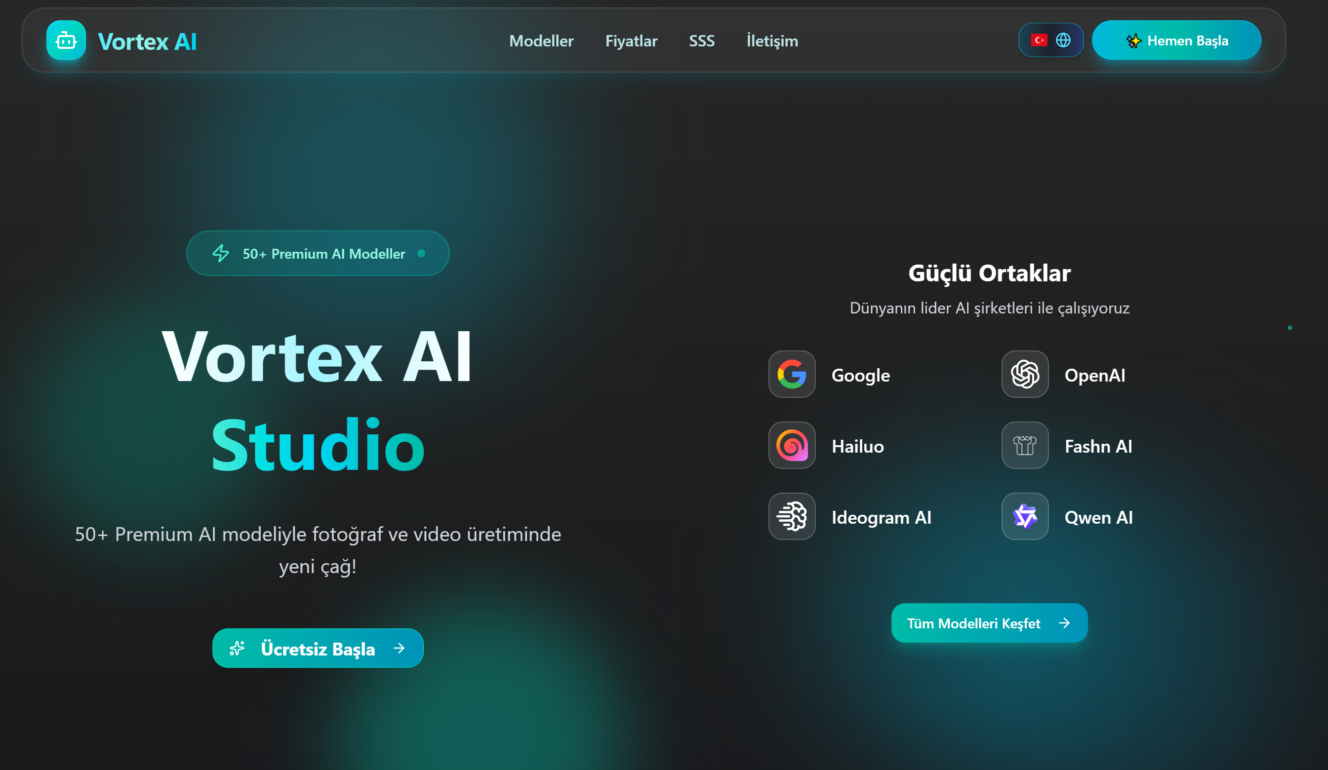Click the Turkish flag icon
Viewport: 1328px width, 770px height.
[x=1039, y=40]
